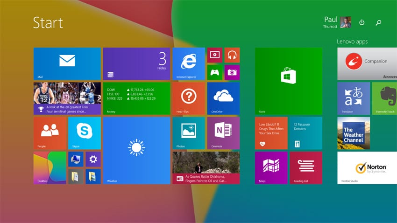Open the Food & Drink Passover Desserts tile
Viewport: 397px width, 223px height.
point(306,133)
